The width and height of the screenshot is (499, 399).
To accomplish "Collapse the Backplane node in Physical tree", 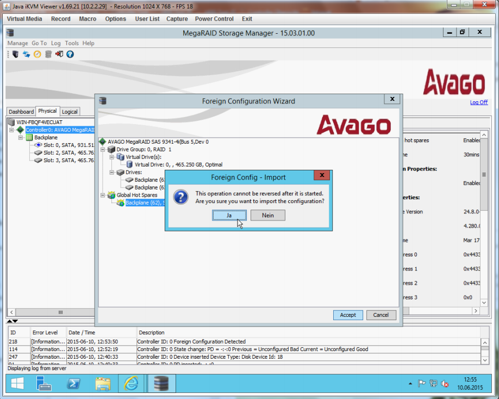I will click(x=21, y=138).
